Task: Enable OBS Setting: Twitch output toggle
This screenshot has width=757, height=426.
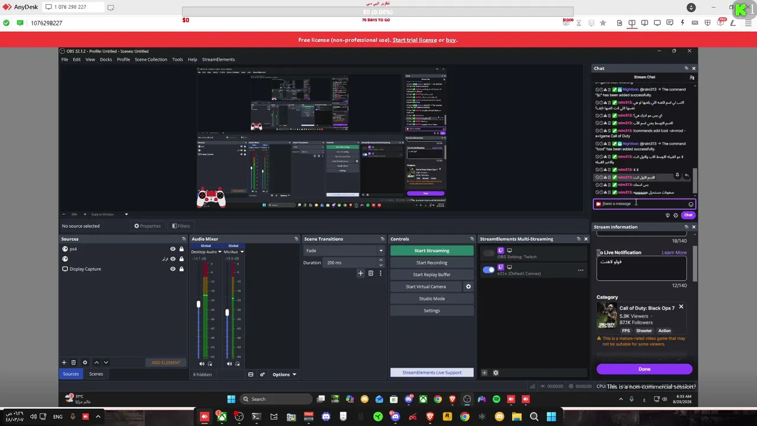Action: pos(489,253)
